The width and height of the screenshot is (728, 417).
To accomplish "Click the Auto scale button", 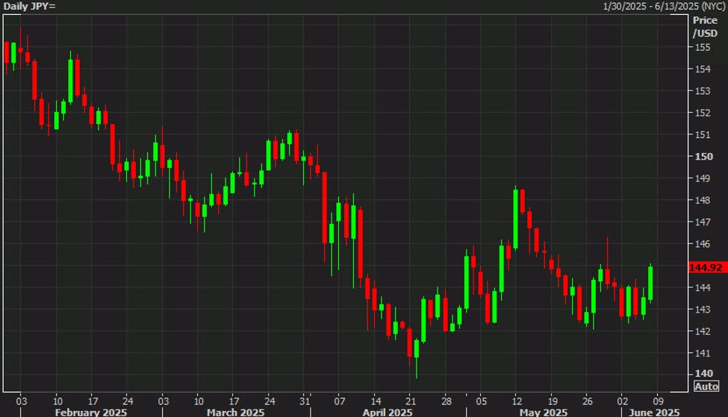I will pos(706,386).
